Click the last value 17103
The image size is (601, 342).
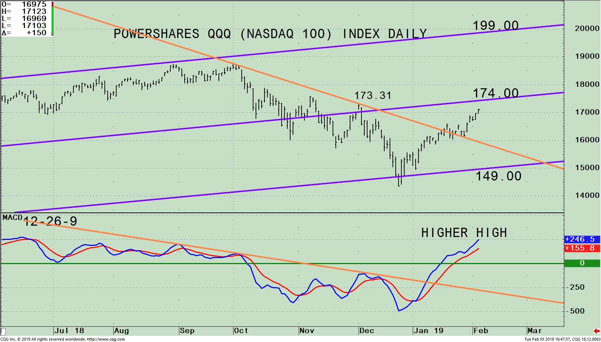click(34, 26)
